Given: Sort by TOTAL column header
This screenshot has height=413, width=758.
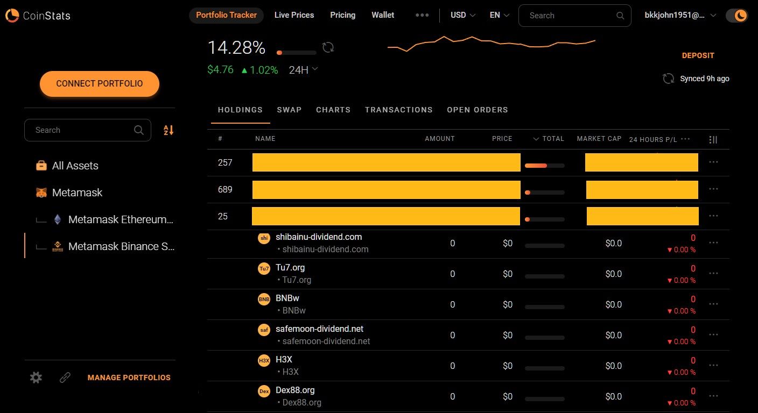Looking at the screenshot, I should click(x=549, y=139).
